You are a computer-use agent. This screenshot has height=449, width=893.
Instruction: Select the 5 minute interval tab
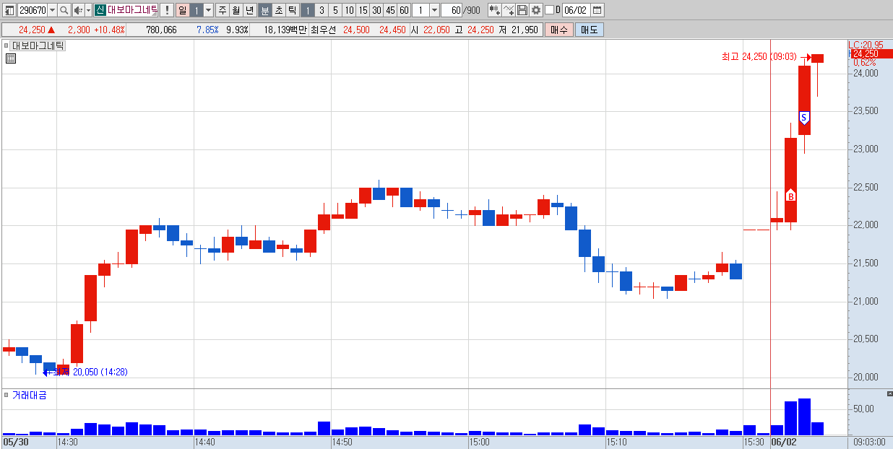(x=335, y=10)
